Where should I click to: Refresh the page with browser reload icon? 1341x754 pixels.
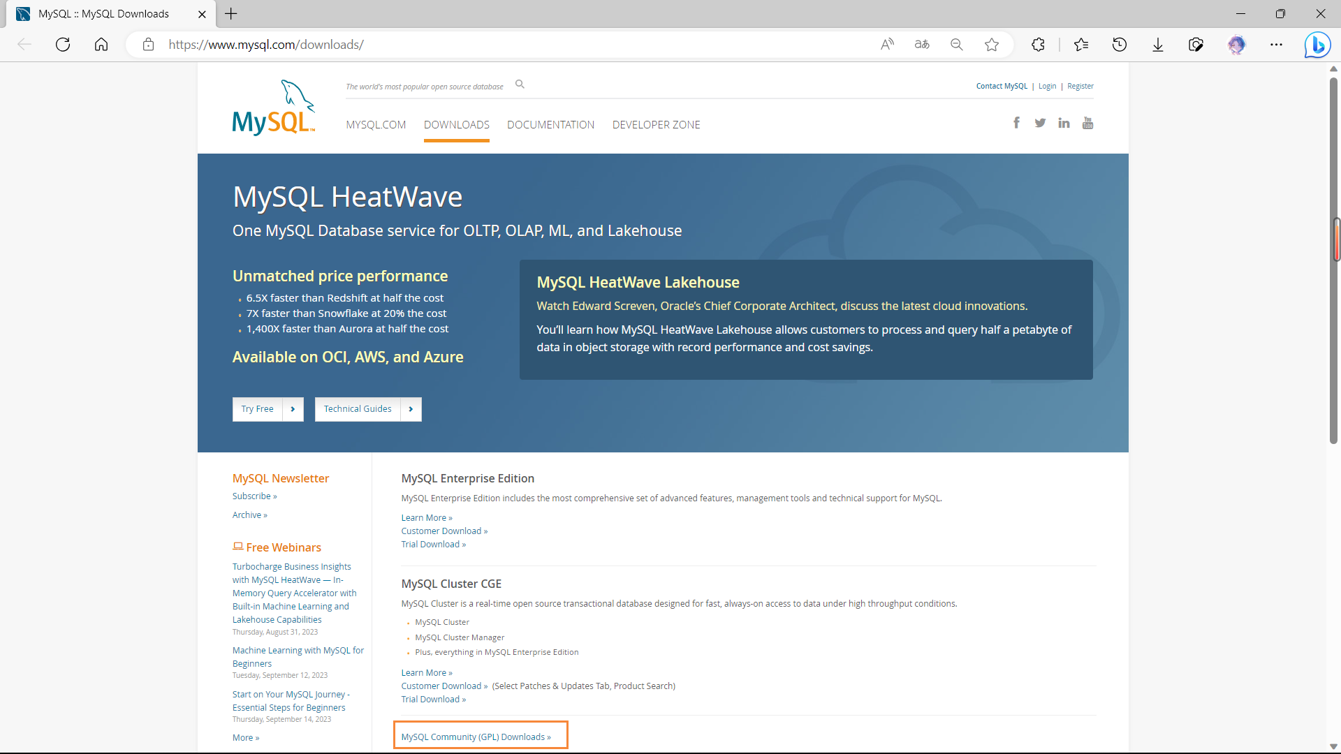coord(63,45)
